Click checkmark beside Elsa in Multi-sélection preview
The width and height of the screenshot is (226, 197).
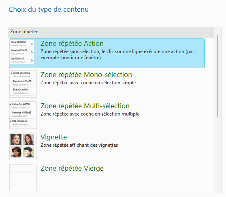pos(11,121)
